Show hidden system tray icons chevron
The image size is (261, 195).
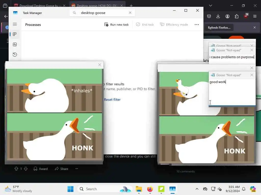coord(197,189)
